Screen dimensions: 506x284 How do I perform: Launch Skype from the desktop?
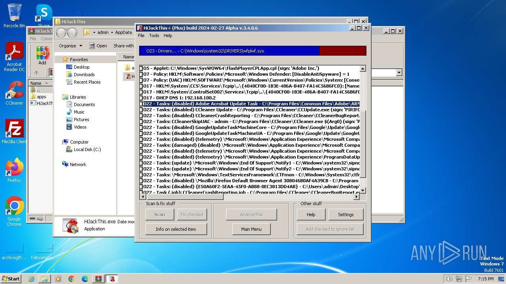tap(43, 15)
